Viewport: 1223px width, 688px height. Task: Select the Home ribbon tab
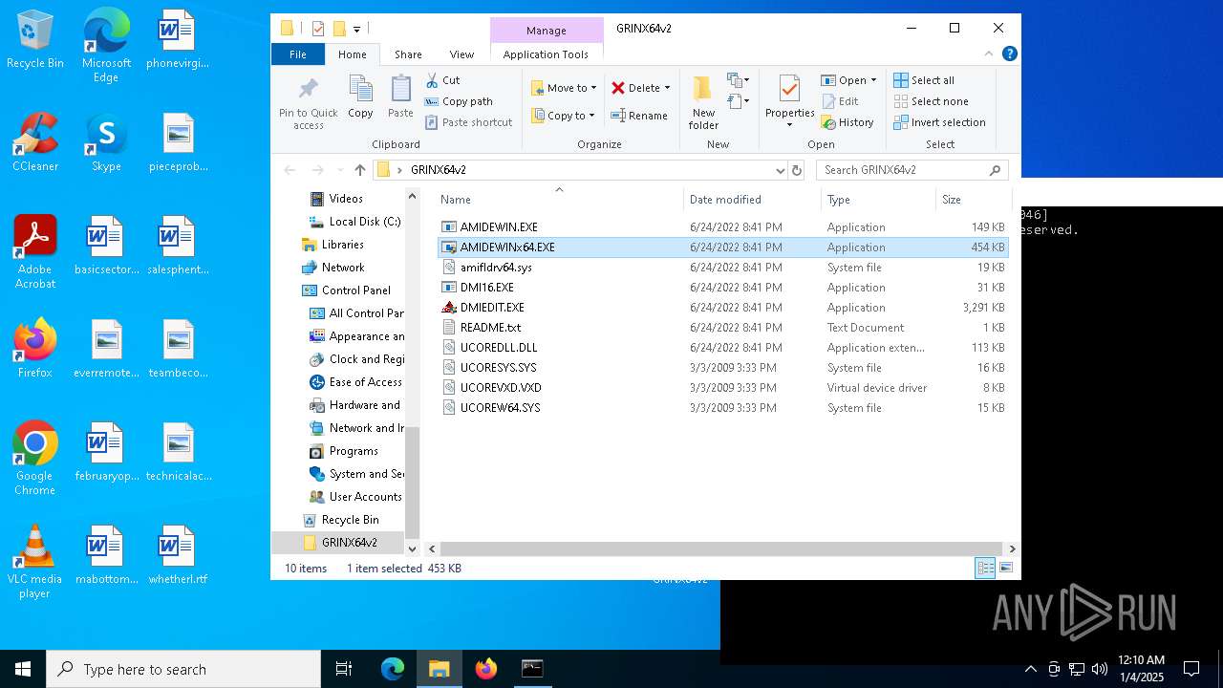point(352,54)
